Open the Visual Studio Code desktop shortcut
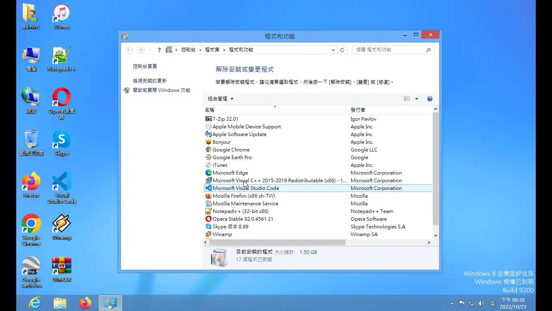 62,187
